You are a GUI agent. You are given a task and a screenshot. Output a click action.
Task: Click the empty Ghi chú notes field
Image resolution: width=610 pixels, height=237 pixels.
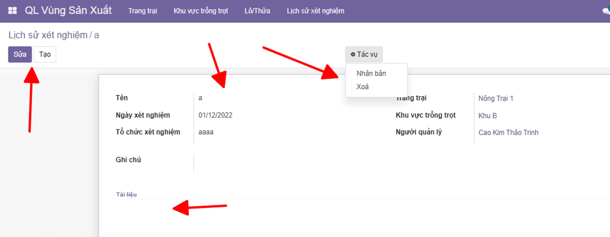pos(288,163)
